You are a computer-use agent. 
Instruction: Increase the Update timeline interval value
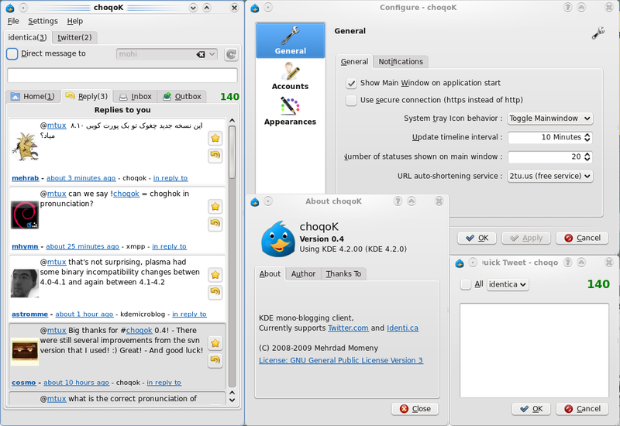point(587,134)
